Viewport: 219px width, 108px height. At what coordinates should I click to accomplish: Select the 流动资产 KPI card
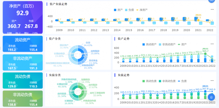pos(22,44)
